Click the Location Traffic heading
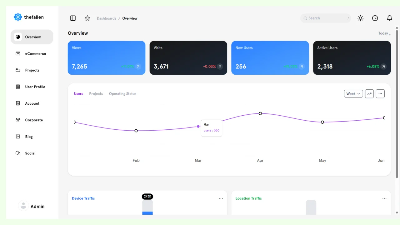The image size is (400, 225). (x=249, y=198)
